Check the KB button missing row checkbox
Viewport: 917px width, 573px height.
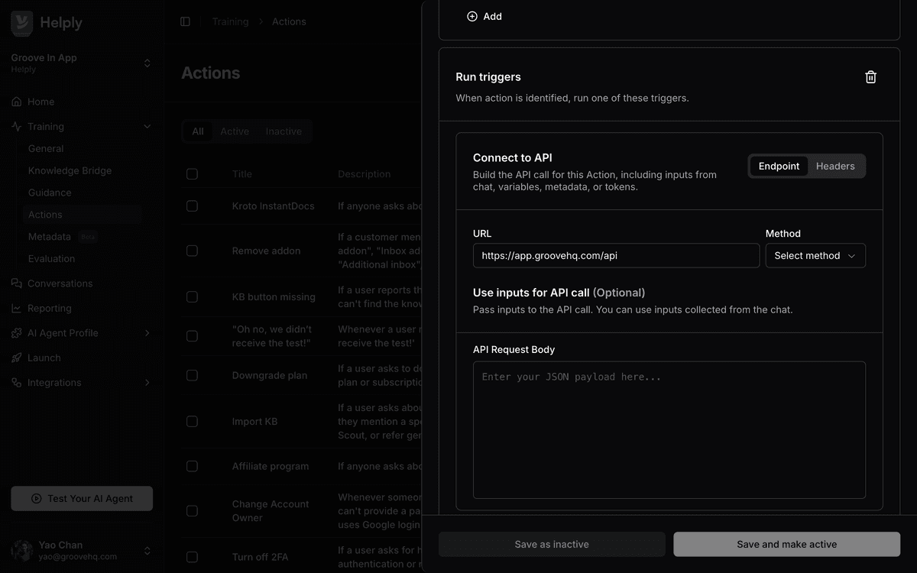(192, 297)
